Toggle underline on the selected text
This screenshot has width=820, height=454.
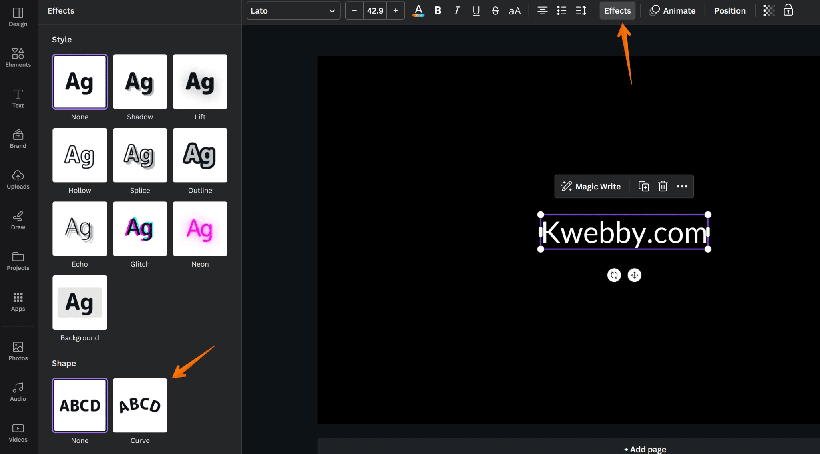pos(476,10)
